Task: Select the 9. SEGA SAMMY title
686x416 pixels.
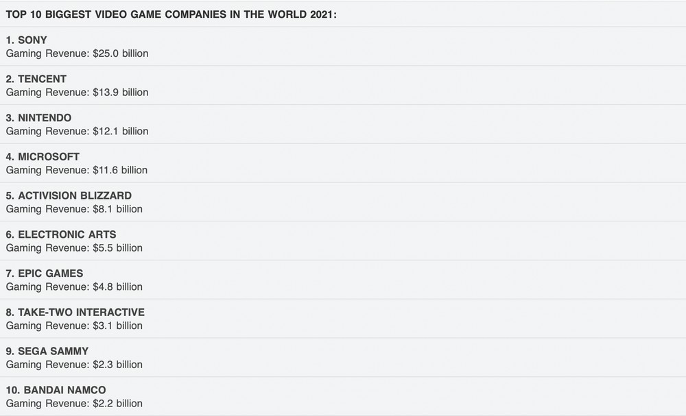Action: (47, 352)
